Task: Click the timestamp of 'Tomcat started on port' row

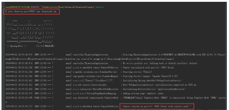Action: tap(19, 106)
